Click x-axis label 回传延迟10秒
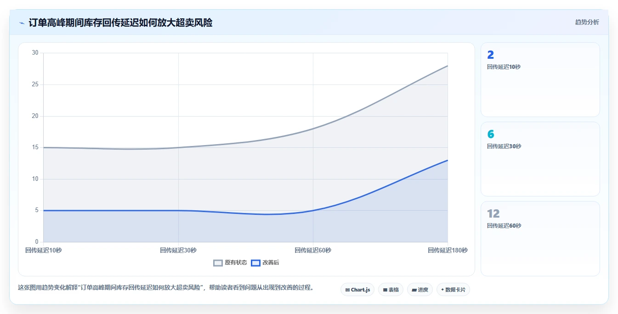The height and width of the screenshot is (314, 618). pos(44,250)
